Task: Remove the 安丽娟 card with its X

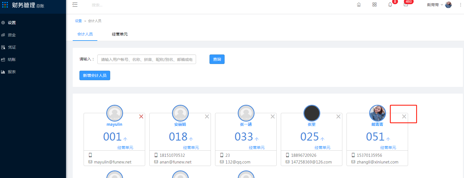Action: click(207, 117)
